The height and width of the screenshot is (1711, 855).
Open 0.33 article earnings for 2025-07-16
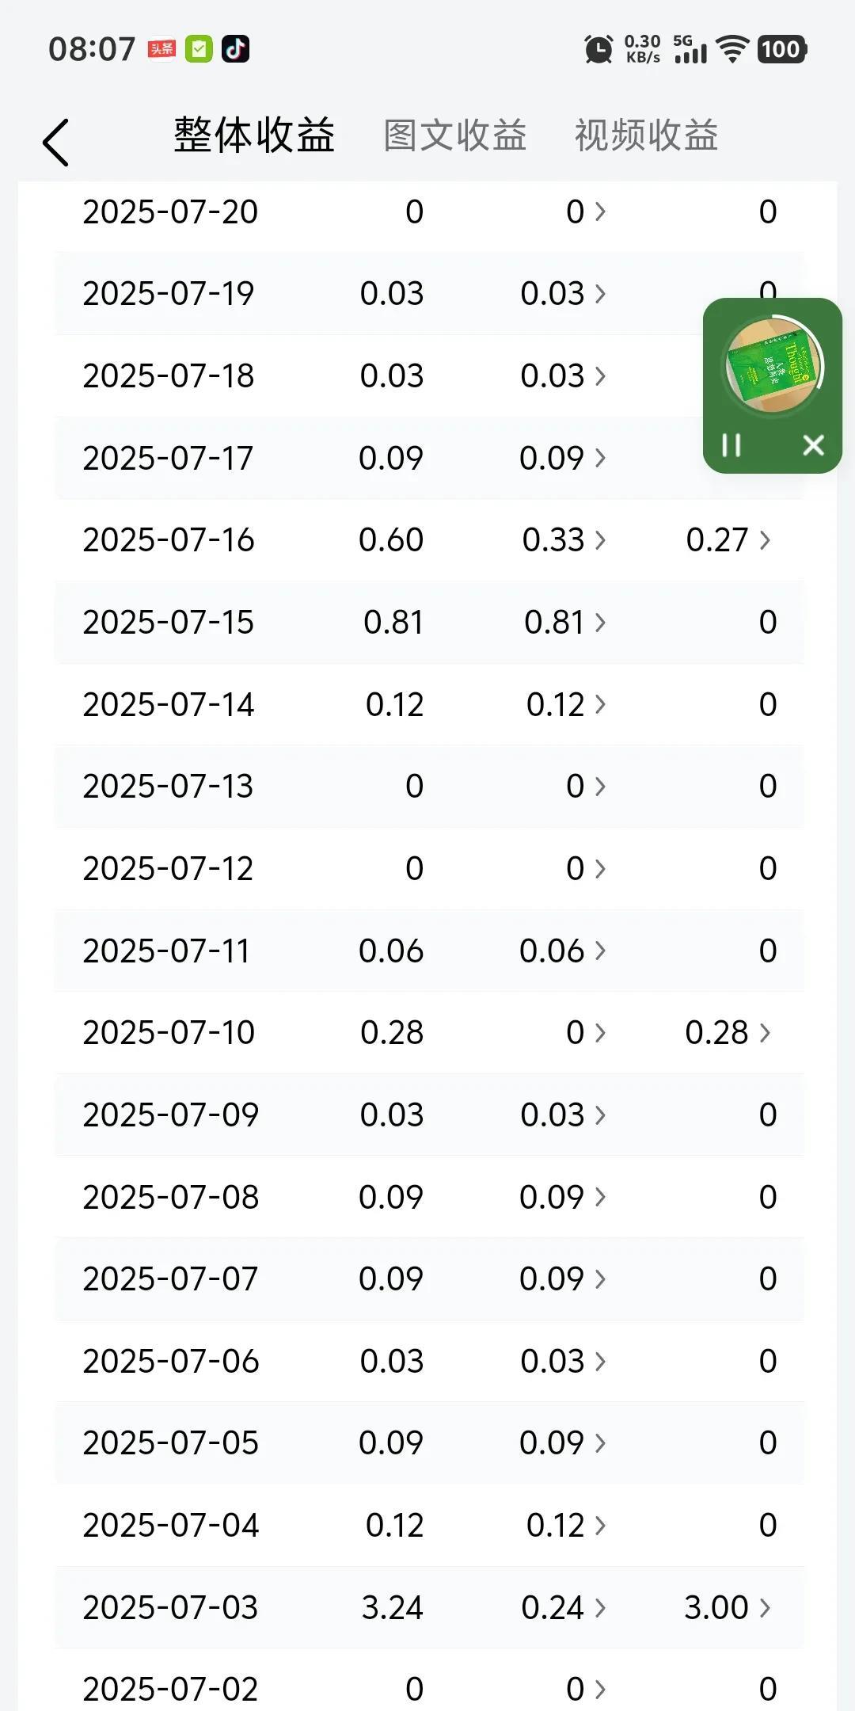click(564, 540)
